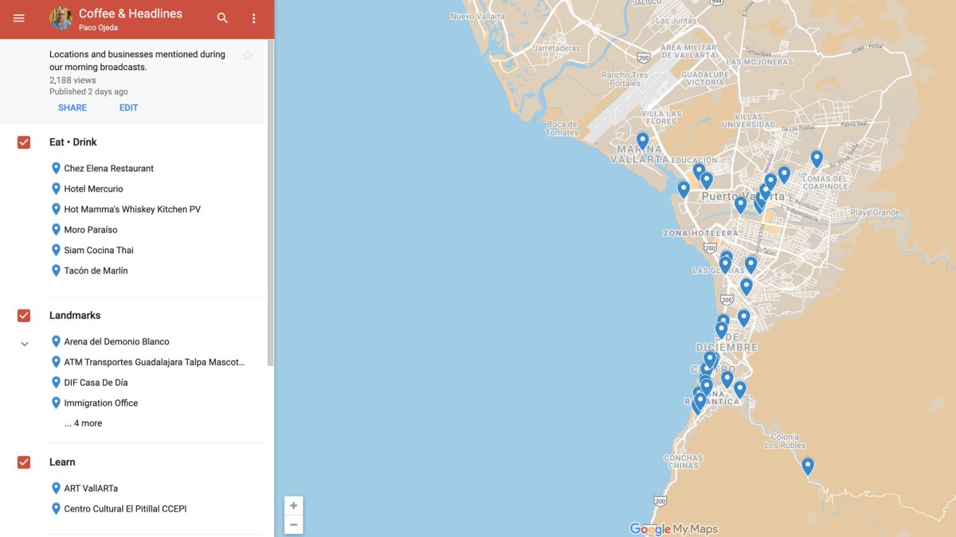Click the Paco Ojeda profile avatar

tap(61, 18)
